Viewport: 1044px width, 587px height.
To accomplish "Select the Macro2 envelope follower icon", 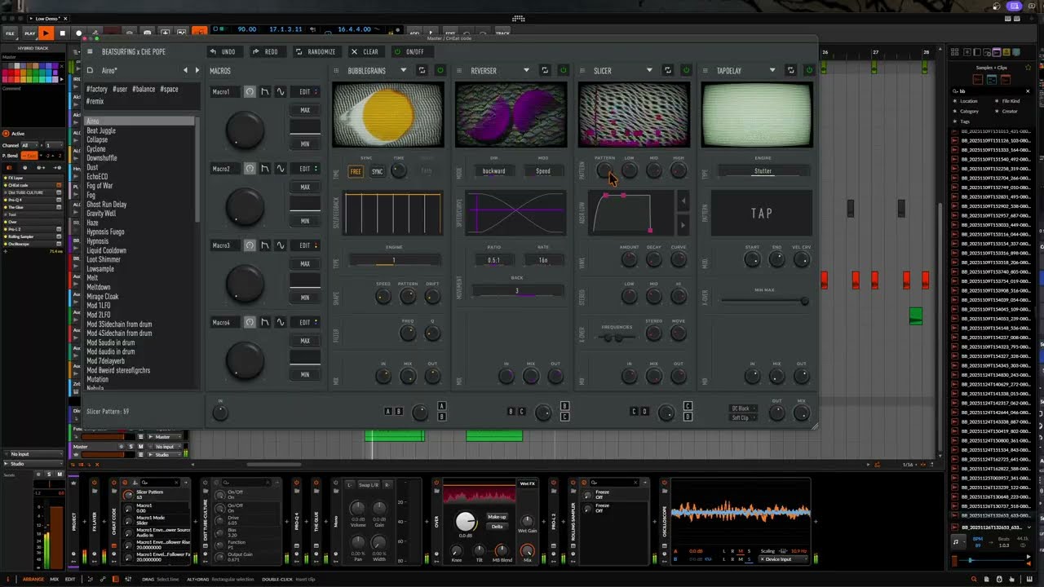I will [265, 169].
